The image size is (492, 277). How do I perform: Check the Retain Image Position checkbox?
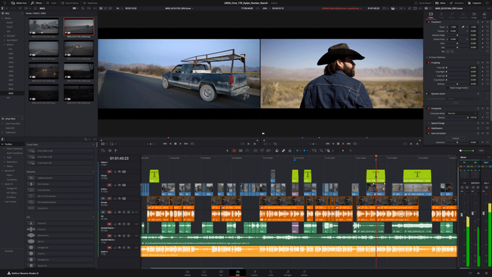pos(448,88)
